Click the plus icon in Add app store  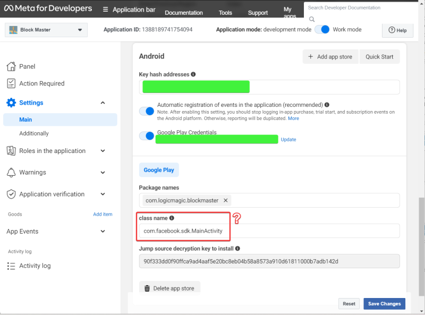pyautogui.click(x=311, y=57)
